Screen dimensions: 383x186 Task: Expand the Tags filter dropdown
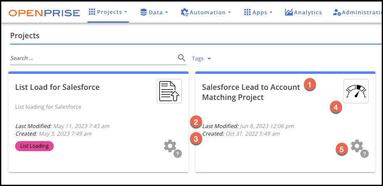pyautogui.click(x=201, y=59)
